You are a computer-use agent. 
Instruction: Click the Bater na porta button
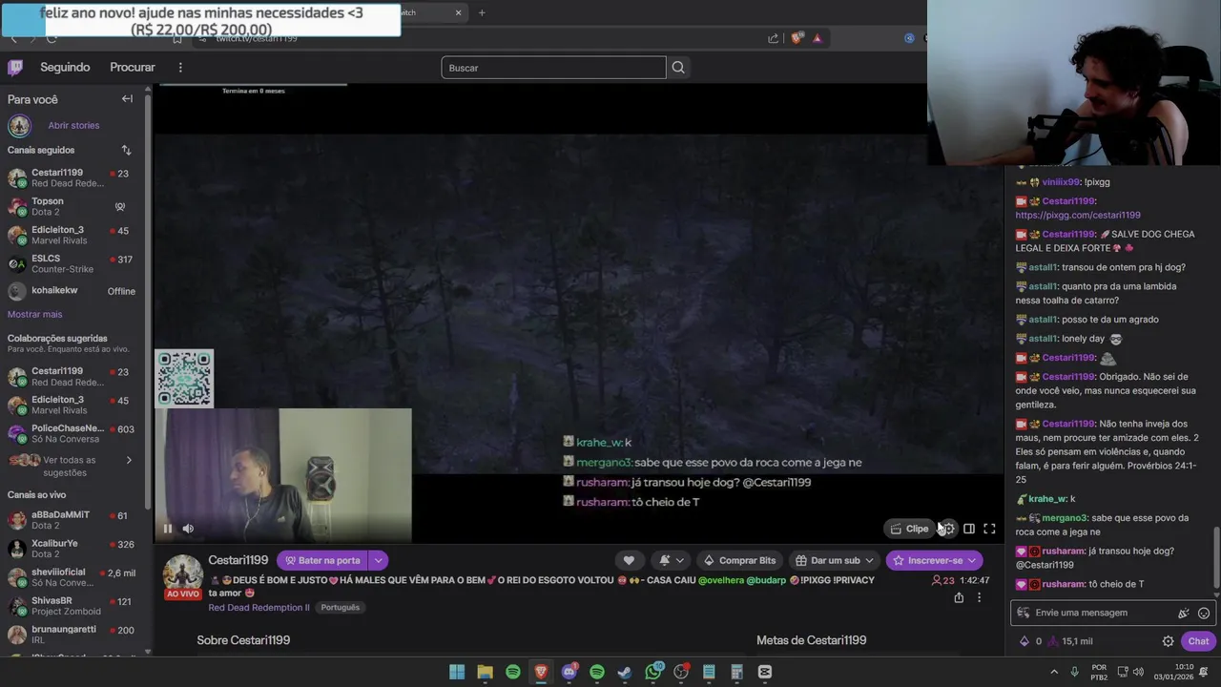(322, 560)
